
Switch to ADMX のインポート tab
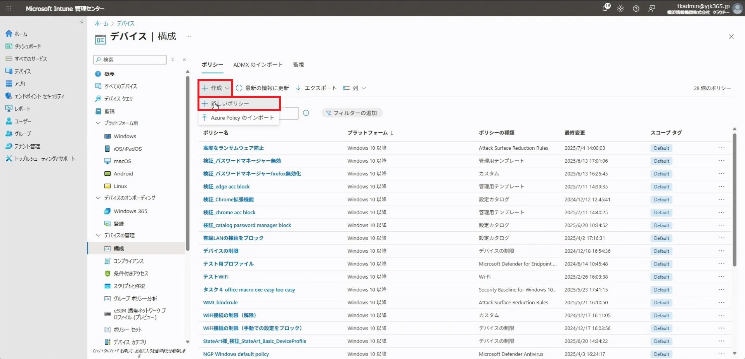258,65
